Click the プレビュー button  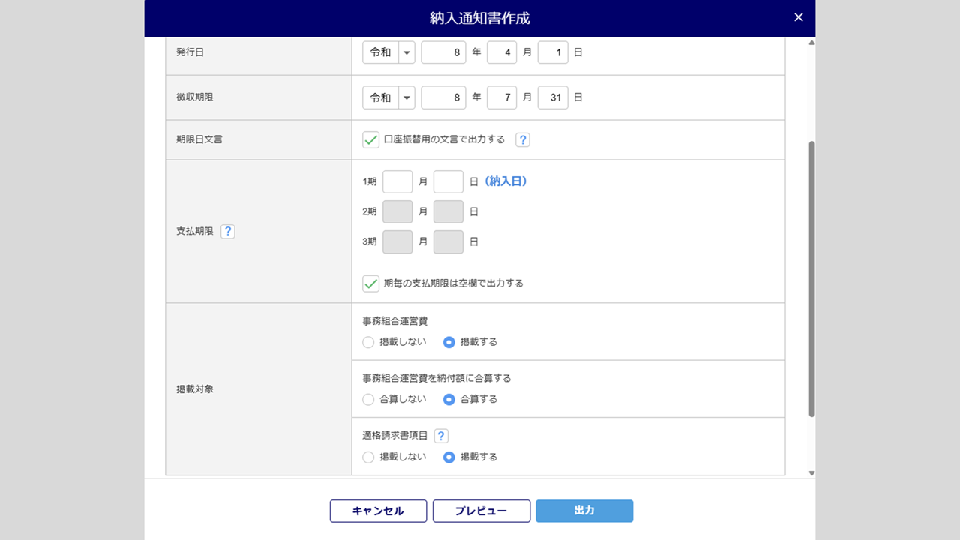coord(481,511)
